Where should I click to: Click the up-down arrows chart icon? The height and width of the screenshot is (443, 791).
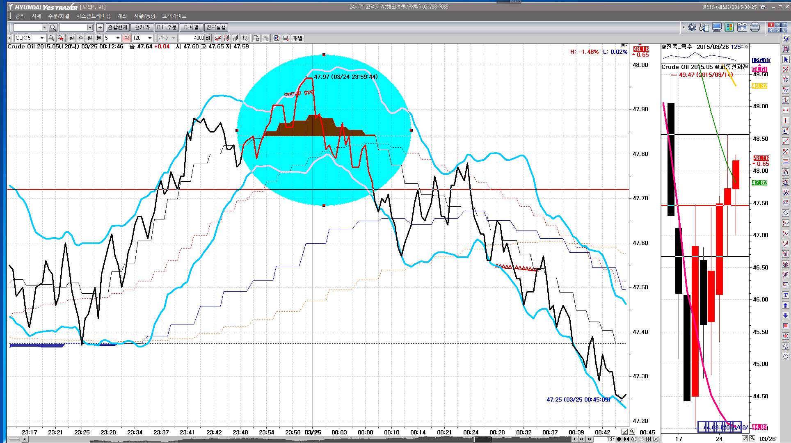point(245,38)
